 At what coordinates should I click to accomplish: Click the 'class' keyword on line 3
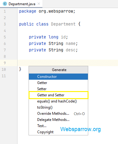(x=42, y=24)
